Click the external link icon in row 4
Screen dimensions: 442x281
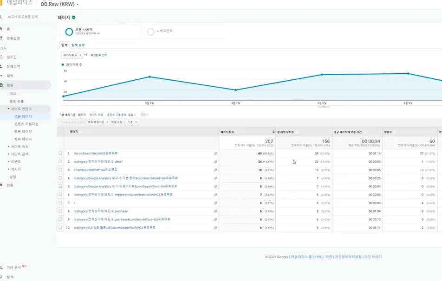[x=215, y=178]
